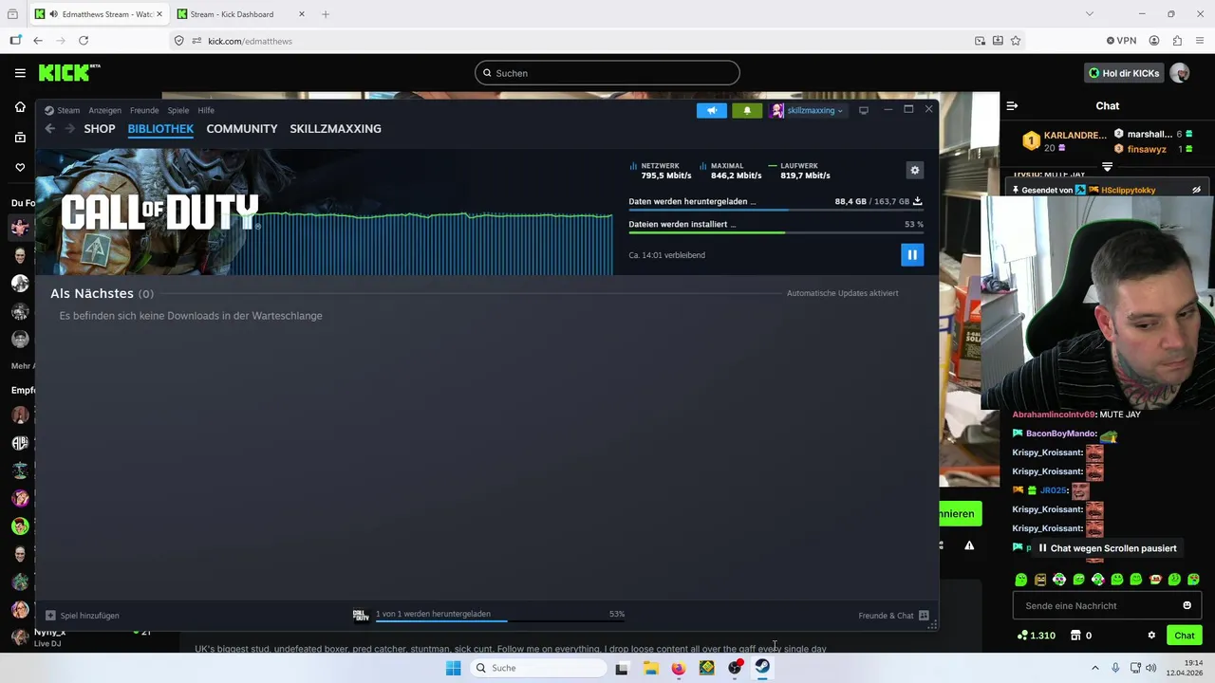Click the Daten werden heruntergeladen progress bar
The height and width of the screenshot is (683, 1215).
[x=776, y=210]
